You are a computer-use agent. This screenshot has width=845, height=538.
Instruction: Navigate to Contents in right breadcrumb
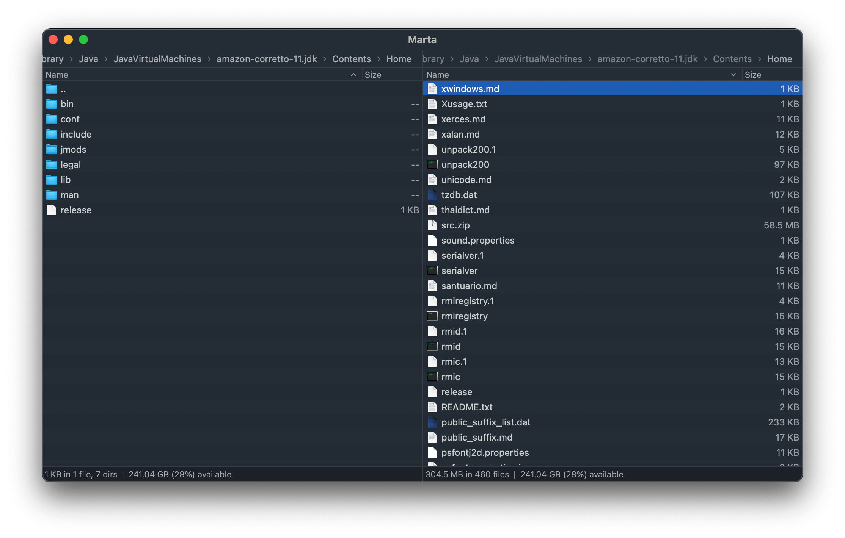point(732,59)
